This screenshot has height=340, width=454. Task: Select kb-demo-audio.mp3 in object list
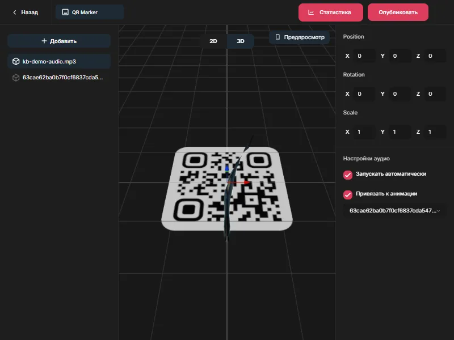(x=59, y=61)
